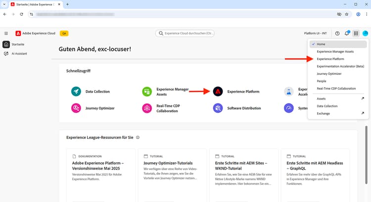Reload the browser page
The height and width of the screenshot is (202, 371).
(x=22, y=14)
